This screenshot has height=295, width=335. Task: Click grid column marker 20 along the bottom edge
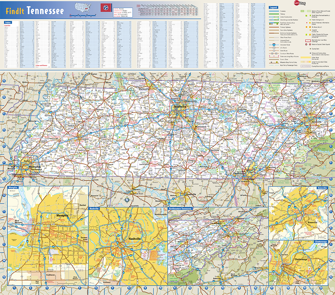click(321, 288)
